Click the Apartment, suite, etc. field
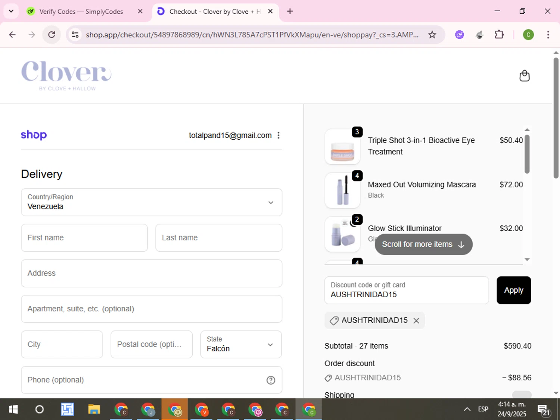 click(x=152, y=309)
